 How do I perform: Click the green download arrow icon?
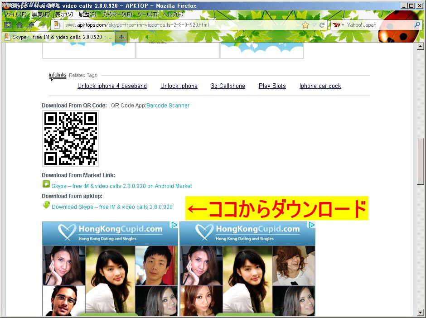click(46, 205)
